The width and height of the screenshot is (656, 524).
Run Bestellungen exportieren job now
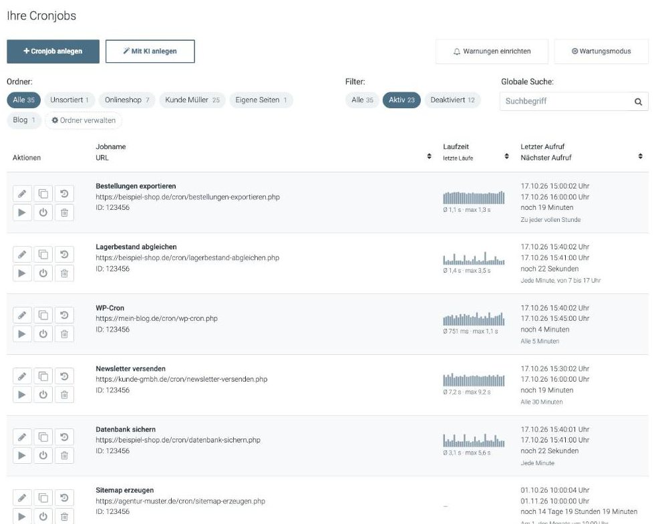tap(22, 213)
